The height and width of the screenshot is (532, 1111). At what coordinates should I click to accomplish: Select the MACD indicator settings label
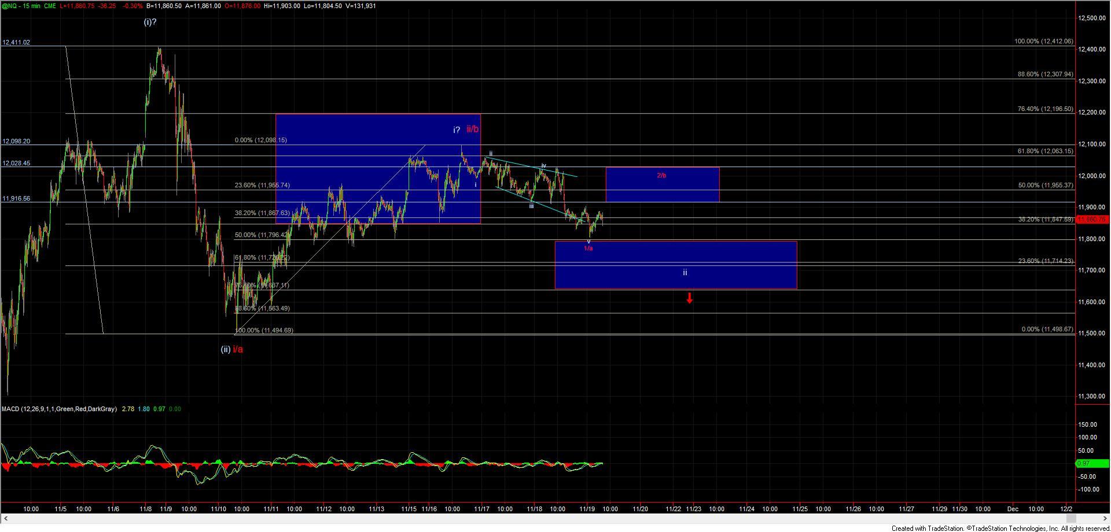pos(58,409)
